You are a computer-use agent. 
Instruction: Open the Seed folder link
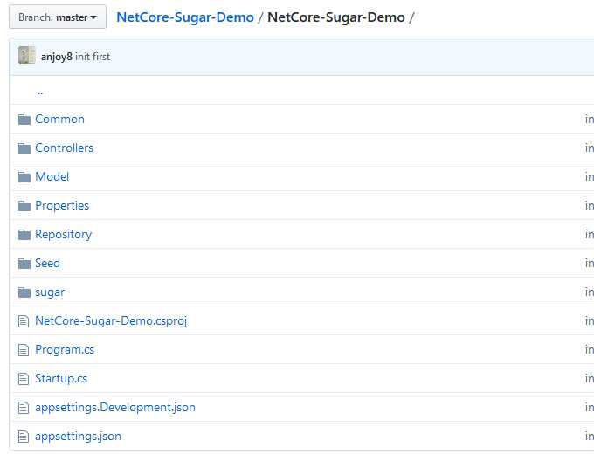coord(47,263)
